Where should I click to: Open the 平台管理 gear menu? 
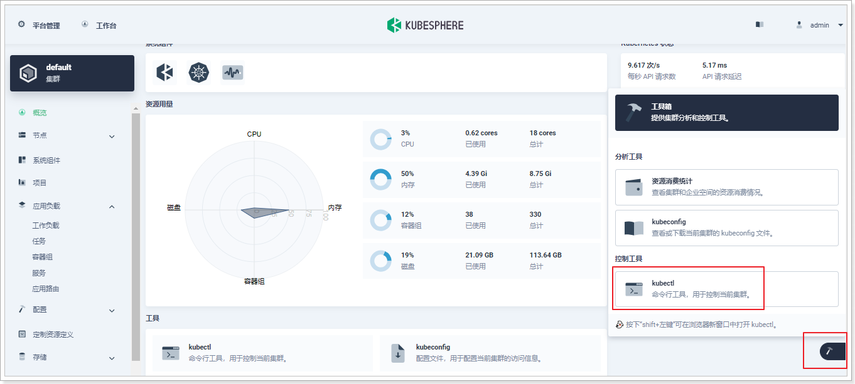coord(38,25)
